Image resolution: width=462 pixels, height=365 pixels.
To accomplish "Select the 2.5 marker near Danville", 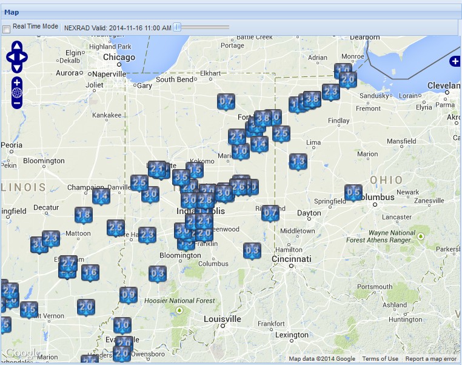I will tap(139, 183).
